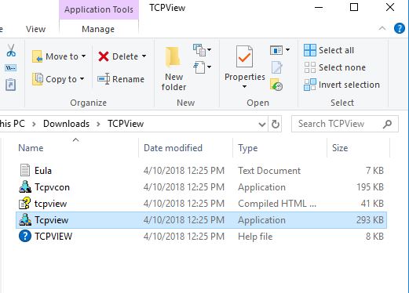The image size is (409, 293).
Task: Click the Help file type cell
Action: [x=255, y=237]
